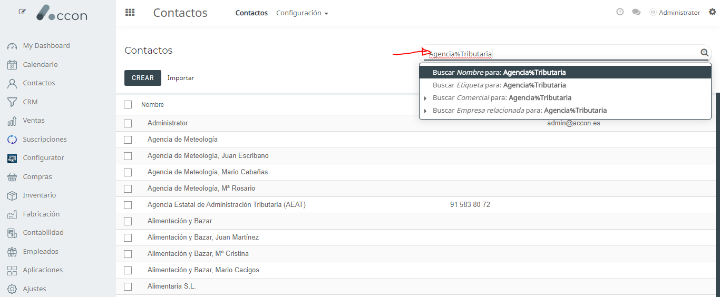Screen dimensions: 720x297
Task: Select Buscar Comercial para Agencia%Tributaria
Action: (x=565, y=98)
